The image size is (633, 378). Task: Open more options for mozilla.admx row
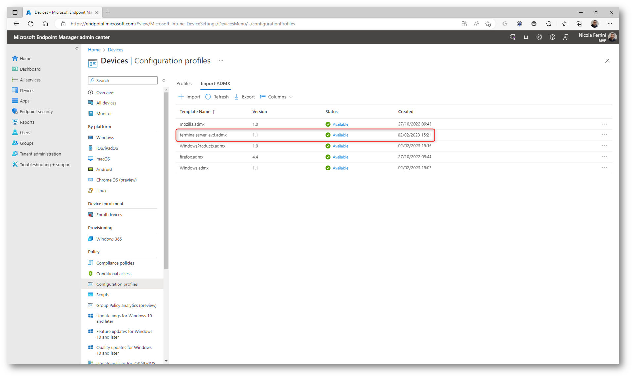pyautogui.click(x=604, y=124)
